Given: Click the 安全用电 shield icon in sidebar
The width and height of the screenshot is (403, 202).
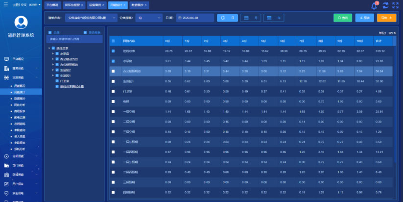Looking at the screenshot, I should pos(6,193).
